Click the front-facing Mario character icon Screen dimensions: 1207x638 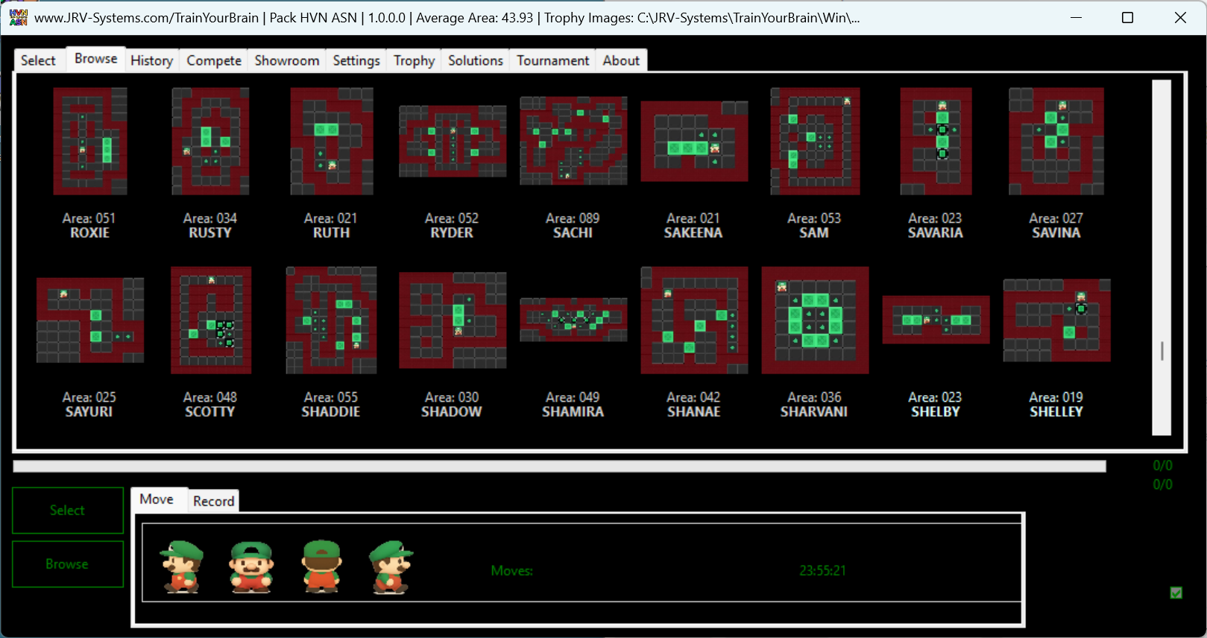tap(251, 566)
